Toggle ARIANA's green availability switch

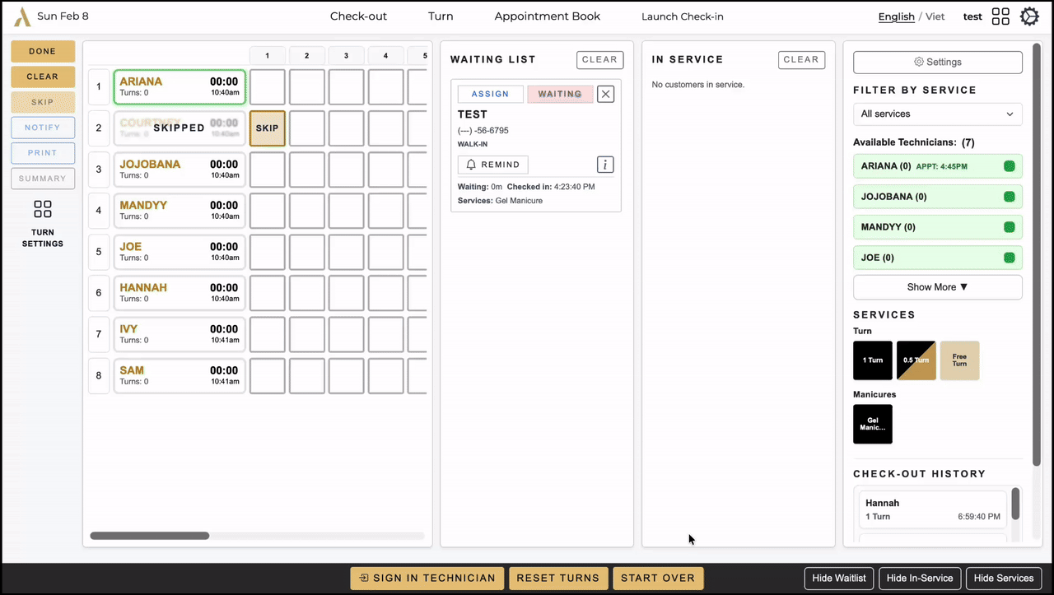click(x=1010, y=165)
